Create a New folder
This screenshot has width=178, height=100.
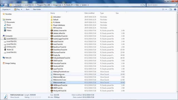point(37,9)
